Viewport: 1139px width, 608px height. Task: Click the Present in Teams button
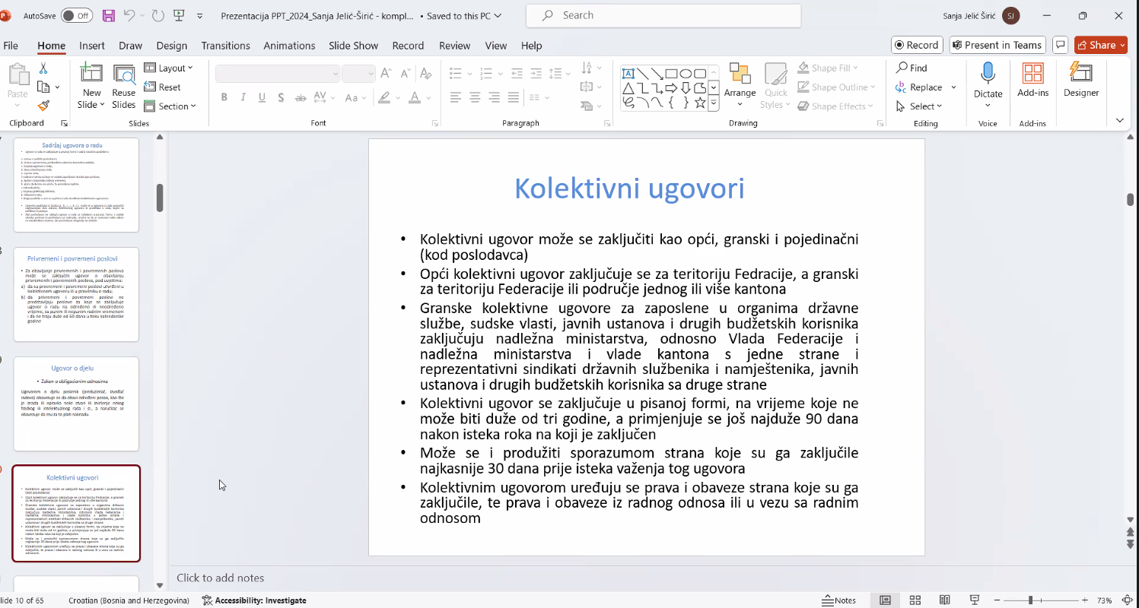click(996, 45)
